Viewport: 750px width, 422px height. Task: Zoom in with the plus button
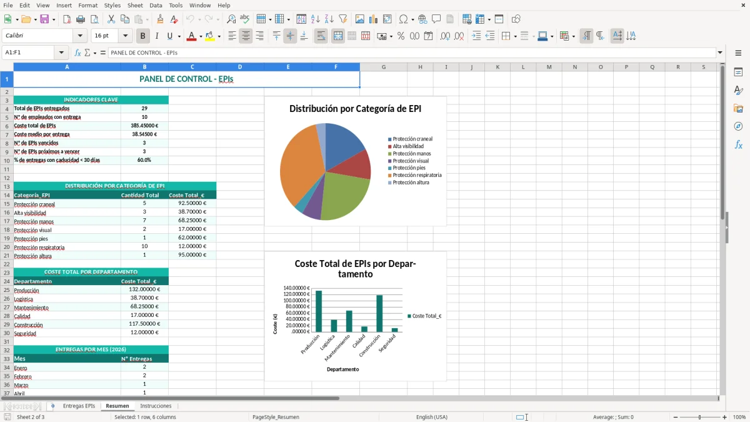click(725, 417)
